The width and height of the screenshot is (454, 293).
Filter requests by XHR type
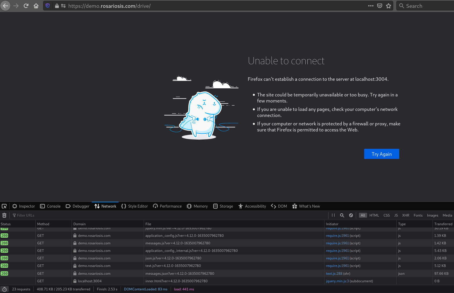click(x=406, y=215)
